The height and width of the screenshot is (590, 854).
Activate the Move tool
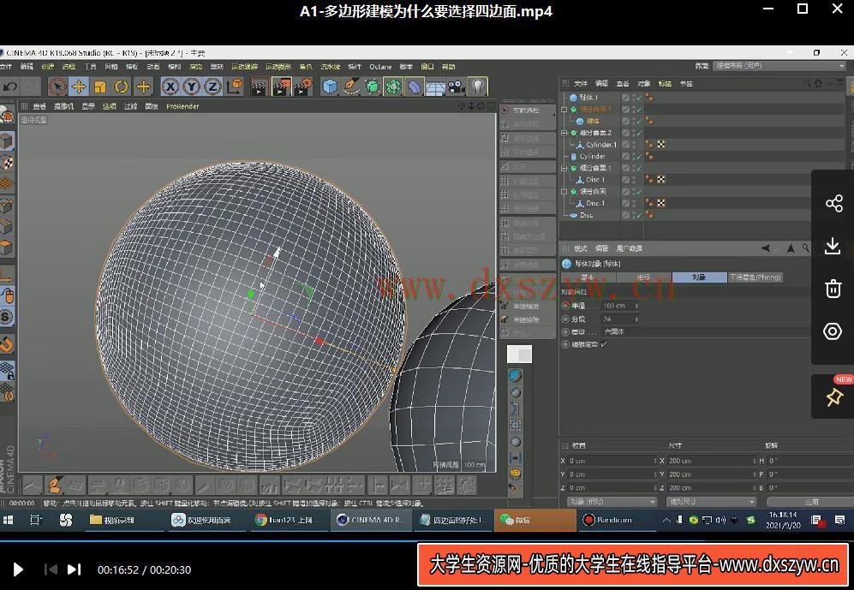click(79, 86)
